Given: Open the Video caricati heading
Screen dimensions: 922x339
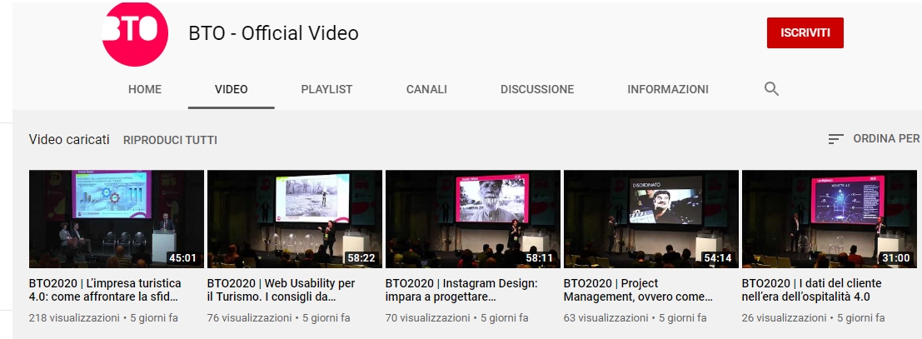Looking at the screenshot, I should click(69, 139).
